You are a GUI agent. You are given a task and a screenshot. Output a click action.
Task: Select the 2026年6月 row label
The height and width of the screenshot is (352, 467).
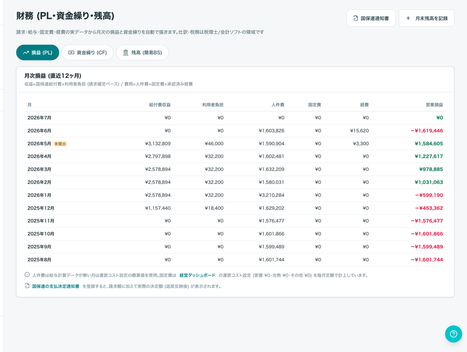39,131
